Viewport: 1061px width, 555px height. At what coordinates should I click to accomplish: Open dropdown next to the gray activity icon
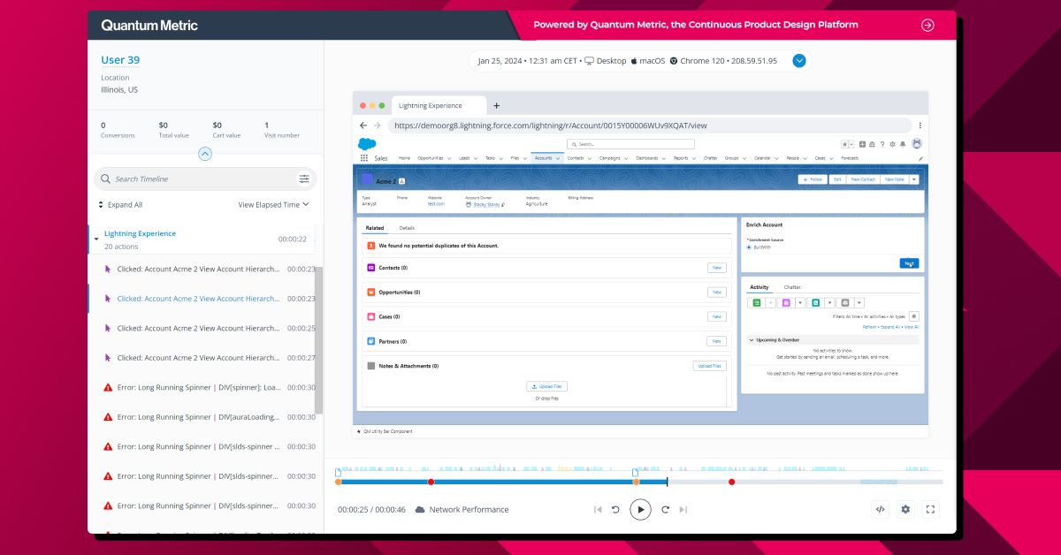coord(859,302)
